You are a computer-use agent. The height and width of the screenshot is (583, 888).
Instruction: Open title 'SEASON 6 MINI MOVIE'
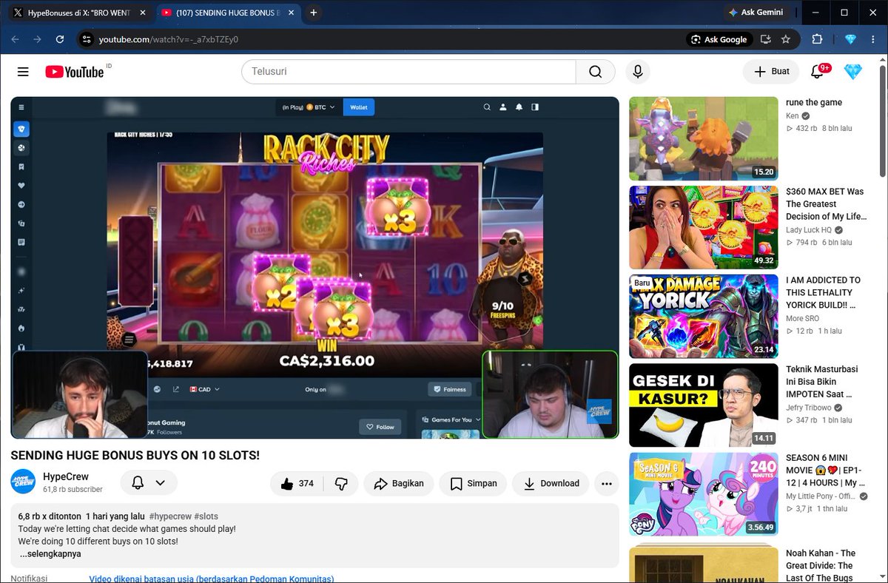coord(824,471)
